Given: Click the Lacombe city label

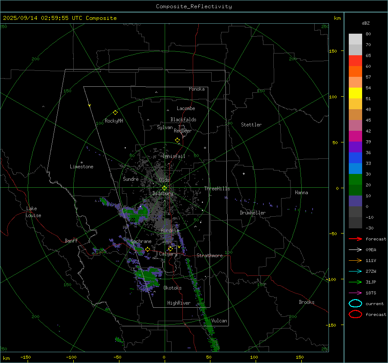Looking at the screenshot, I should coord(186,108).
